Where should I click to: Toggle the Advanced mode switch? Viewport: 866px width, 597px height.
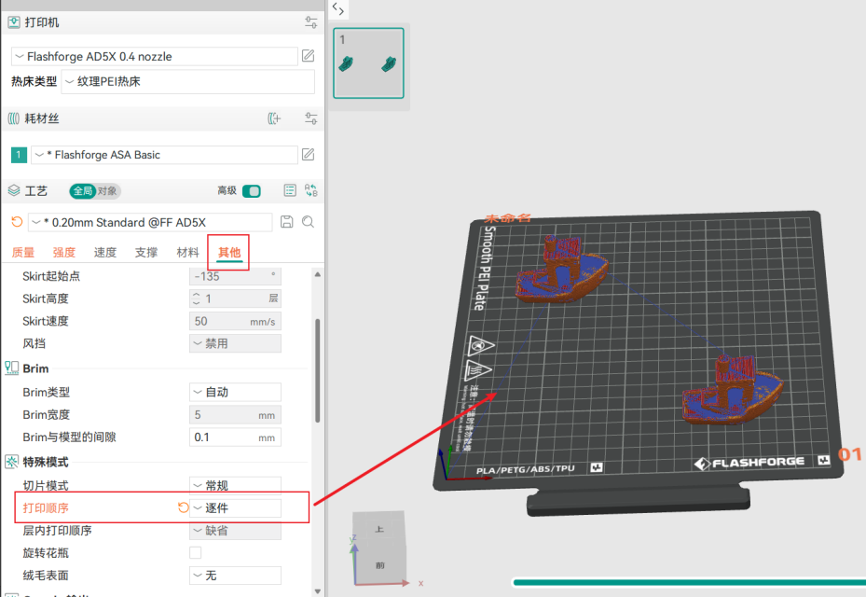point(252,191)
